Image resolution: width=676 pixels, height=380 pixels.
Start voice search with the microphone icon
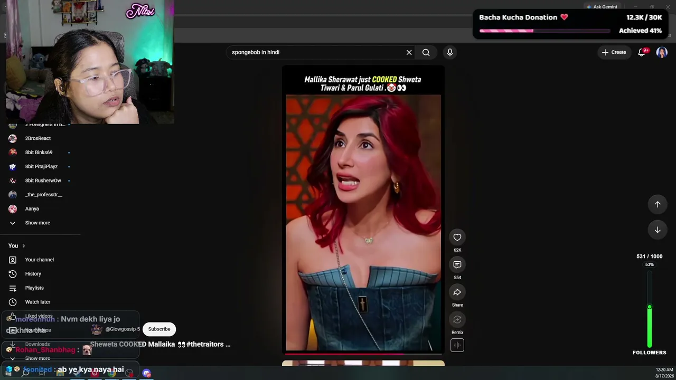[450, 52]
